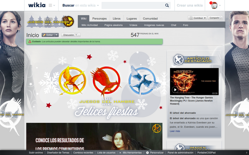Open PortableCSSPad in bottom toolbar
The width and height of the screenshot is (249, 155).
[x=207, y=153]
